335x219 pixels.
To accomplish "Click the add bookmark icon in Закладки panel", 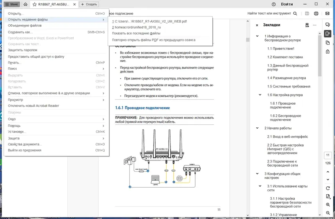I will (307, 25).
